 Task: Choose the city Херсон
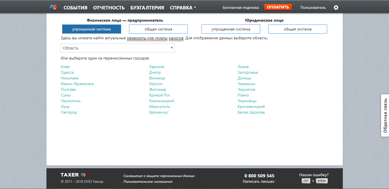(x=156, y=84)
